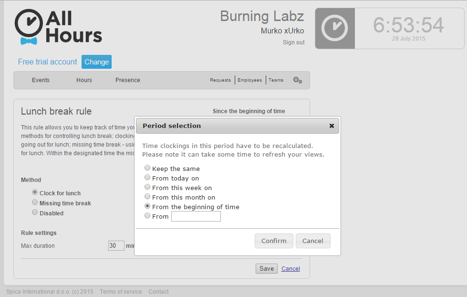
Task: Click the grey clock icon by the time
Action: pos(335,28)
